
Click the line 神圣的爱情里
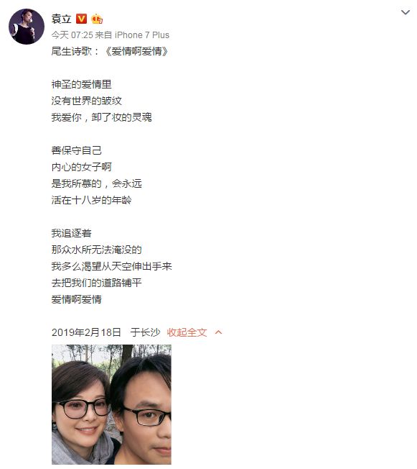(82, 84)
